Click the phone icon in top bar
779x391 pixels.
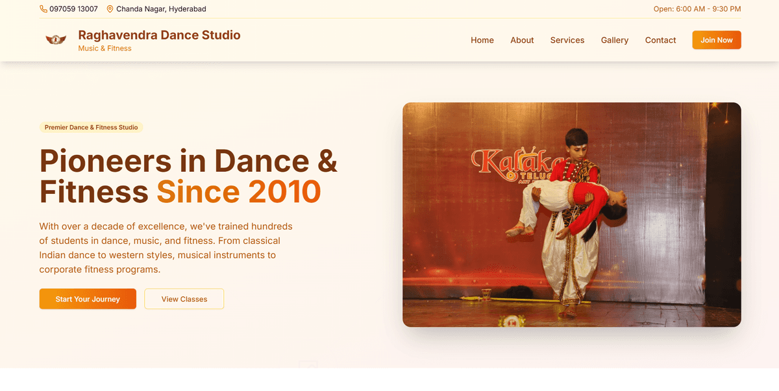point(43,9)
